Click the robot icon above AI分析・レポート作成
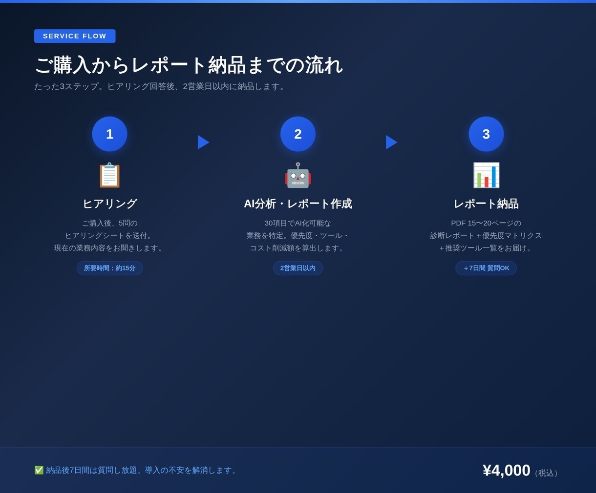The width and height of the screenshot is (596, 493). [298, 175]
